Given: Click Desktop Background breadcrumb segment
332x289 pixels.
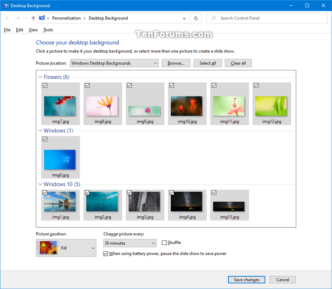Looking at the screenshot, I should pos(108,18).
